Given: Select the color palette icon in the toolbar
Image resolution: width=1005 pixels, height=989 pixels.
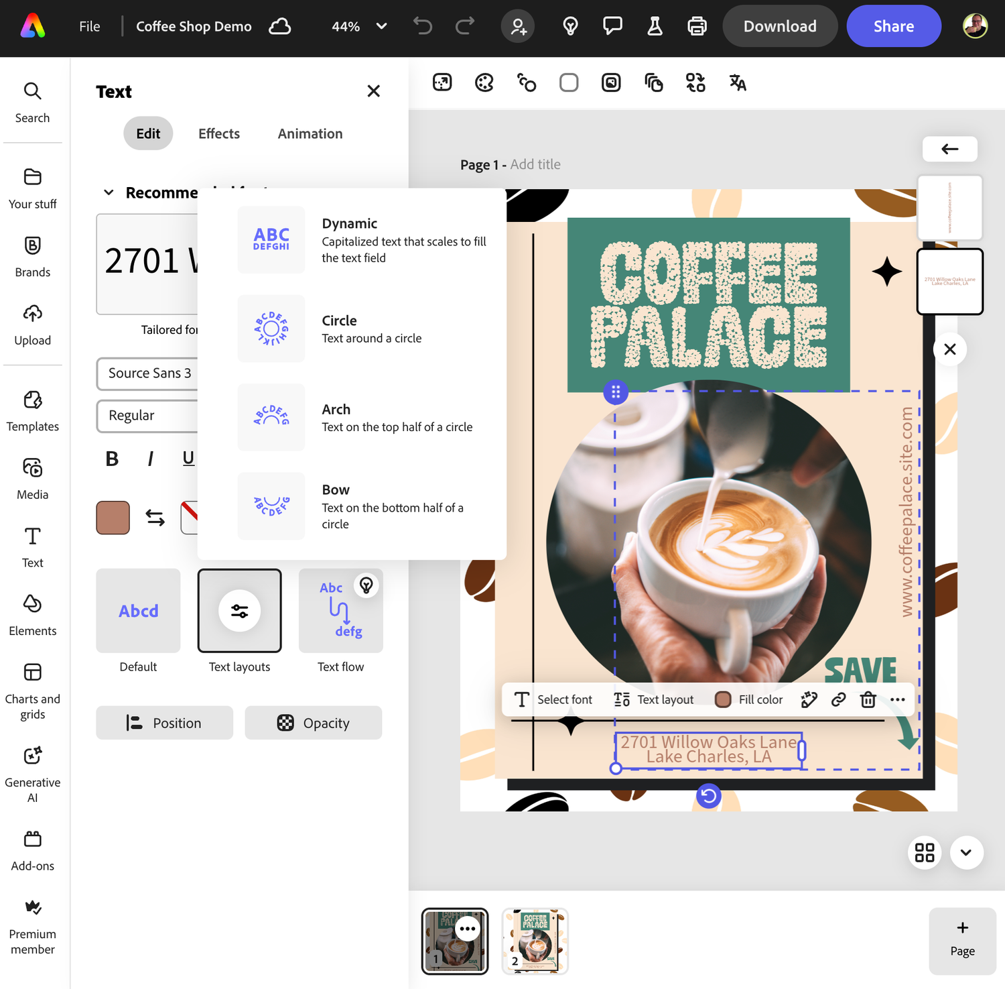Looking at the screenshot, I should [484, 82].
